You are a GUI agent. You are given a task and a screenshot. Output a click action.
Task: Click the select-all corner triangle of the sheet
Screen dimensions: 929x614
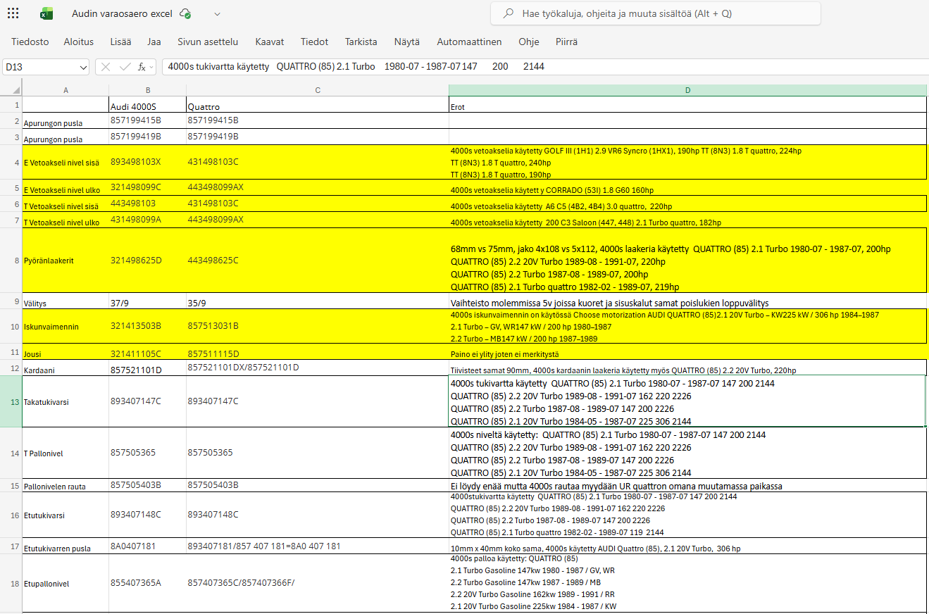17,90
